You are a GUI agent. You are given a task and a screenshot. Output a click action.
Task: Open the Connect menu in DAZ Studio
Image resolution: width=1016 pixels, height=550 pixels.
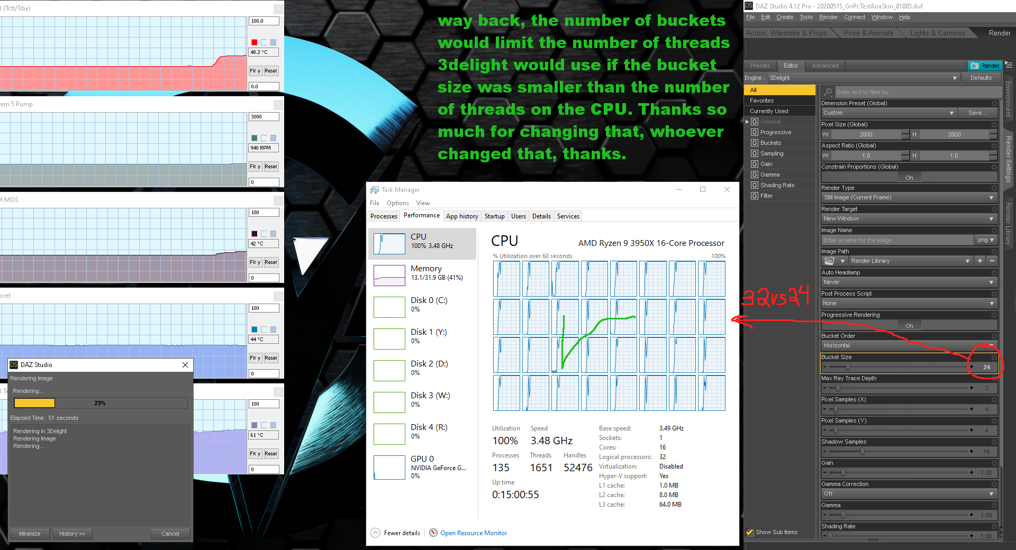[x=855, y=17]
